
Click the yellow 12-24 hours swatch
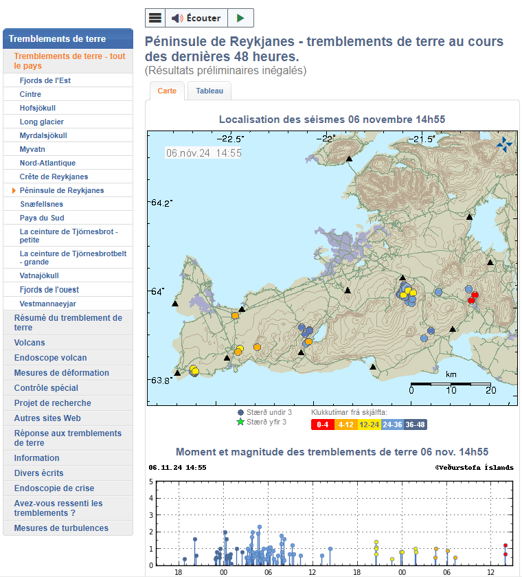pyautogui.click(x=369, y=425)
